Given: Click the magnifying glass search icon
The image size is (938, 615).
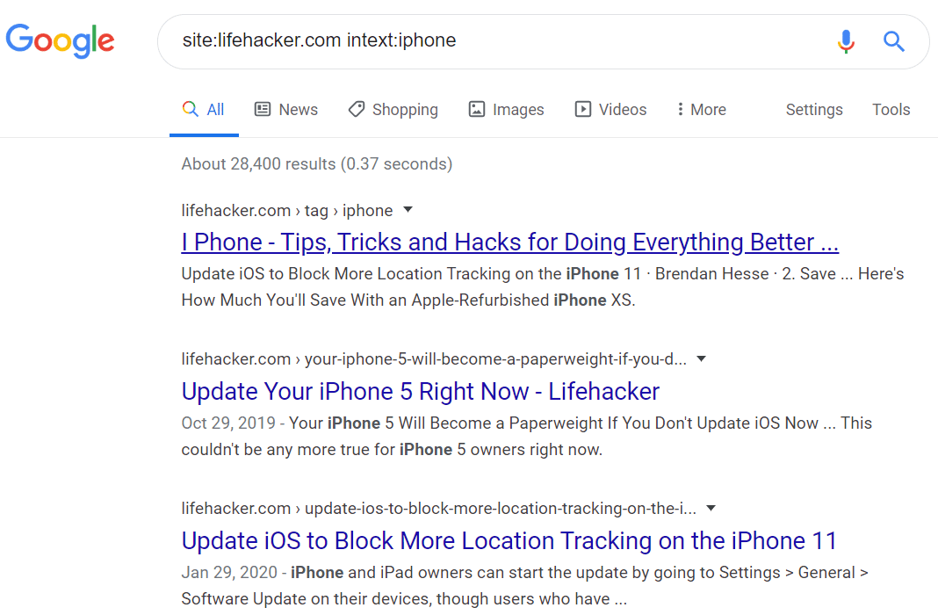Looking at the screenshot, I should tap(893, 41).
